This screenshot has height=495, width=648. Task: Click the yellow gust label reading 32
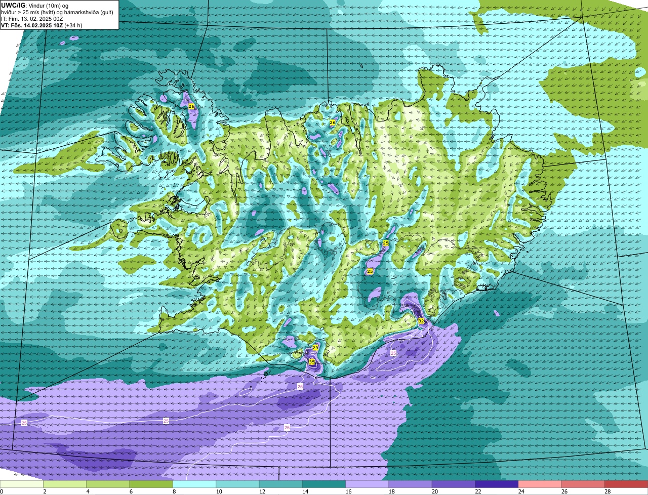pos(421,321)
